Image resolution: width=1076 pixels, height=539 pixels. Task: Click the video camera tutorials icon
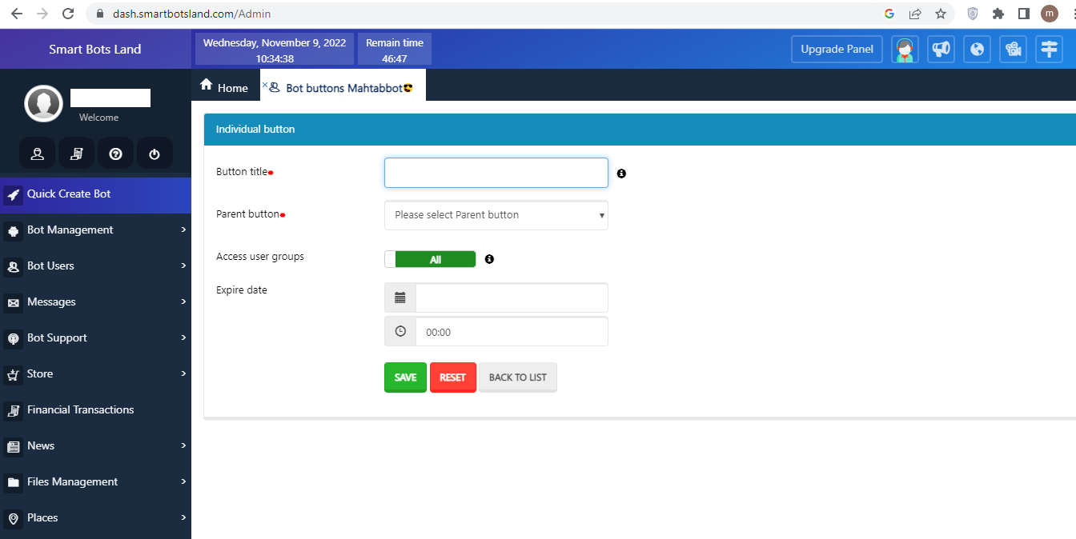click(x=1013, y=49)
